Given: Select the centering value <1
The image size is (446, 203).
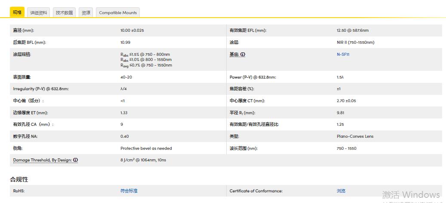Looking at the screenshot, I should [122, 101].
